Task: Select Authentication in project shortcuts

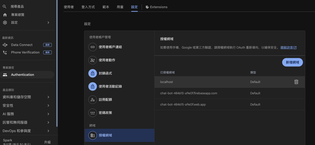Action: (x=27, y=75)
